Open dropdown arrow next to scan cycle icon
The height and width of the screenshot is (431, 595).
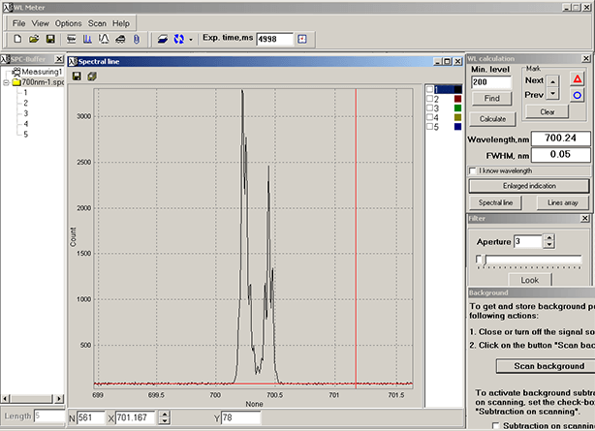191,39
